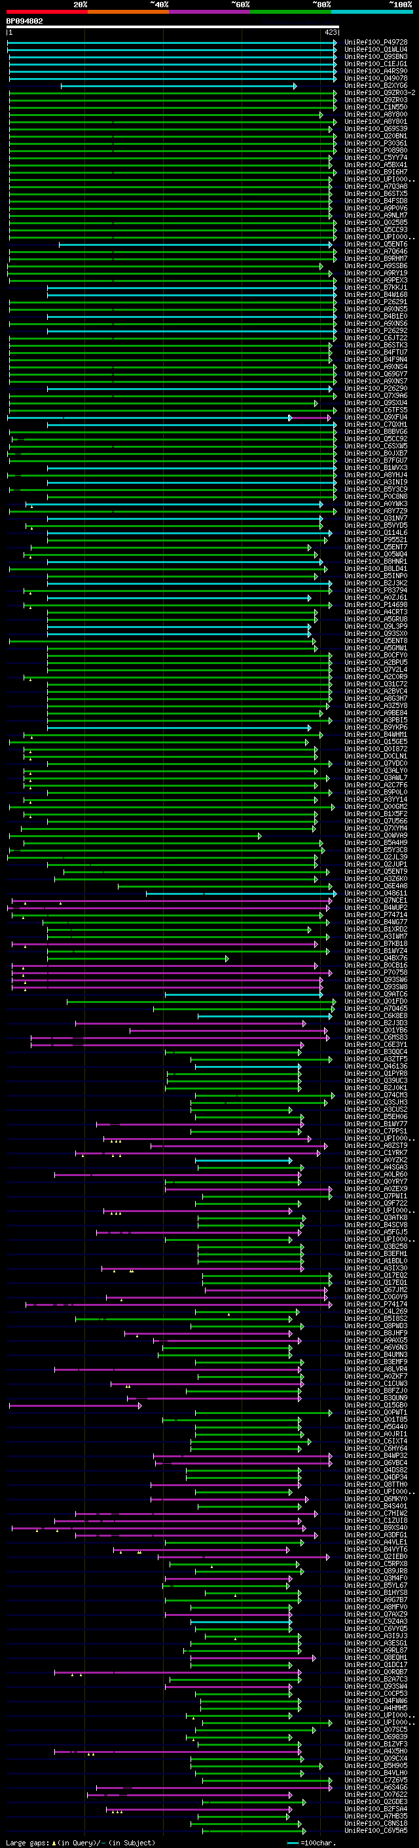Select the UniRef100_Q6E4A8 label

coord(376,886)
